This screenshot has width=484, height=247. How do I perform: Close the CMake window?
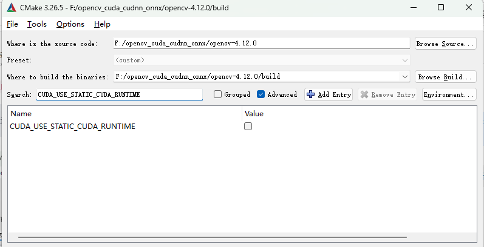pos(469,7)
